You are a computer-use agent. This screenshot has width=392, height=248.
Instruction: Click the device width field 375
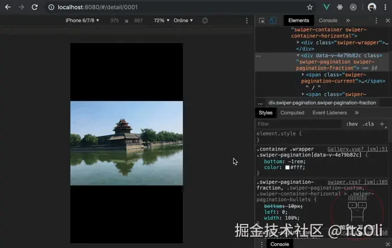[114, 20]
